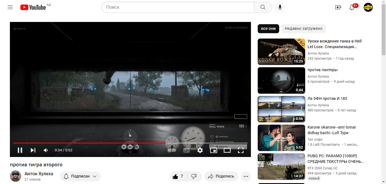Select the 'все они' filter chip
This screenshot has height=184, width=386.
(x=268, y=29)
